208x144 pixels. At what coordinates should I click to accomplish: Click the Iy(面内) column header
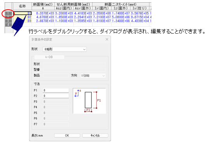(102, 8)
